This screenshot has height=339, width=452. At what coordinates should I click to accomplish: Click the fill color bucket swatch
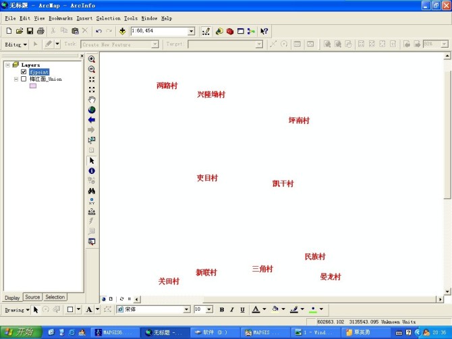tap(275, 309)
